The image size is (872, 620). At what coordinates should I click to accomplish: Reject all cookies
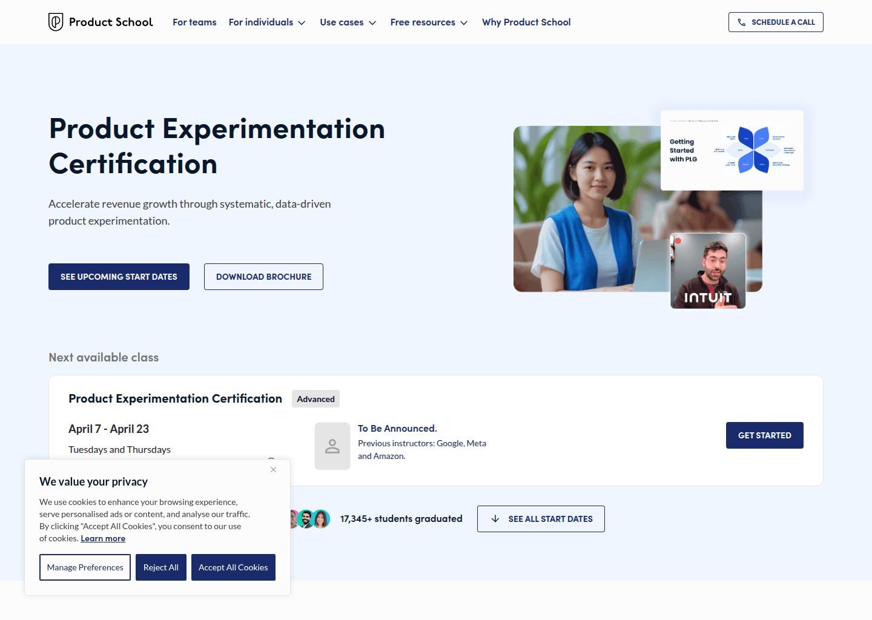[160, 567]
